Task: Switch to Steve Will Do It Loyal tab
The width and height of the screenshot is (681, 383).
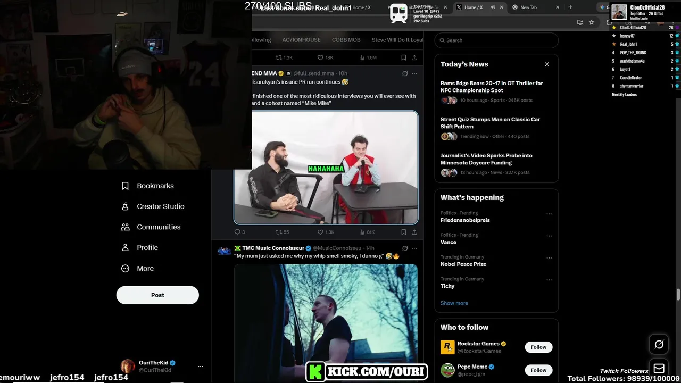Action: tap(397, 40)
